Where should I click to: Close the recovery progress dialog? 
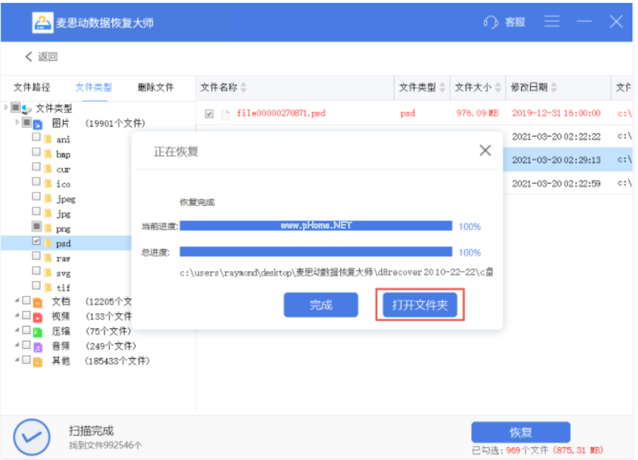[485, 151]
